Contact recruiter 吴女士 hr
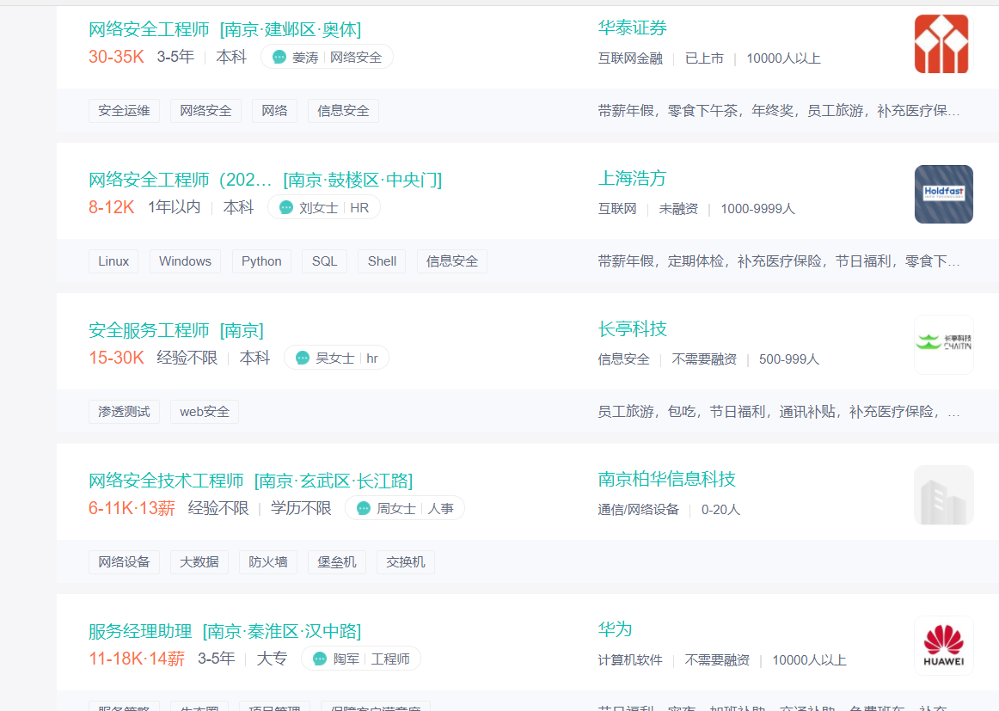This screenshot has width=999, height=711. (336, 358)
